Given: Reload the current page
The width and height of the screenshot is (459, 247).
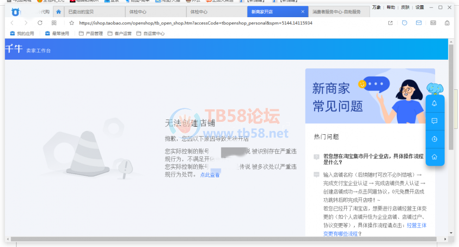Looking at the screenshot, I should pos(40,23).
